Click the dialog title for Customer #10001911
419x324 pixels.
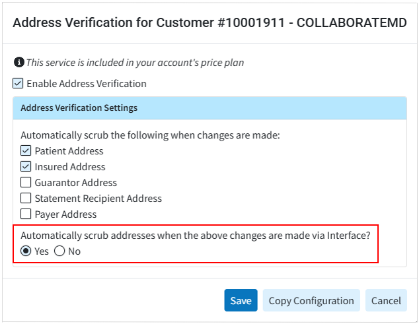pos(209,22)
